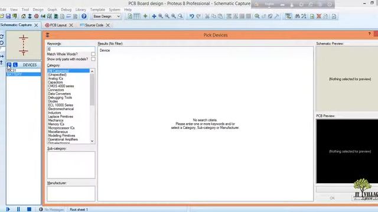Viewport: 378px width, 212px height.
Task: Start the simulation with Play
Action: (8, 209)
